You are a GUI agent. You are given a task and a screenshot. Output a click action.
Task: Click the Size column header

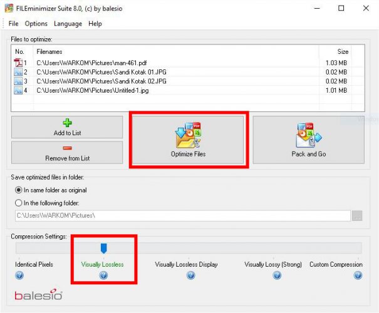point(343,52)
